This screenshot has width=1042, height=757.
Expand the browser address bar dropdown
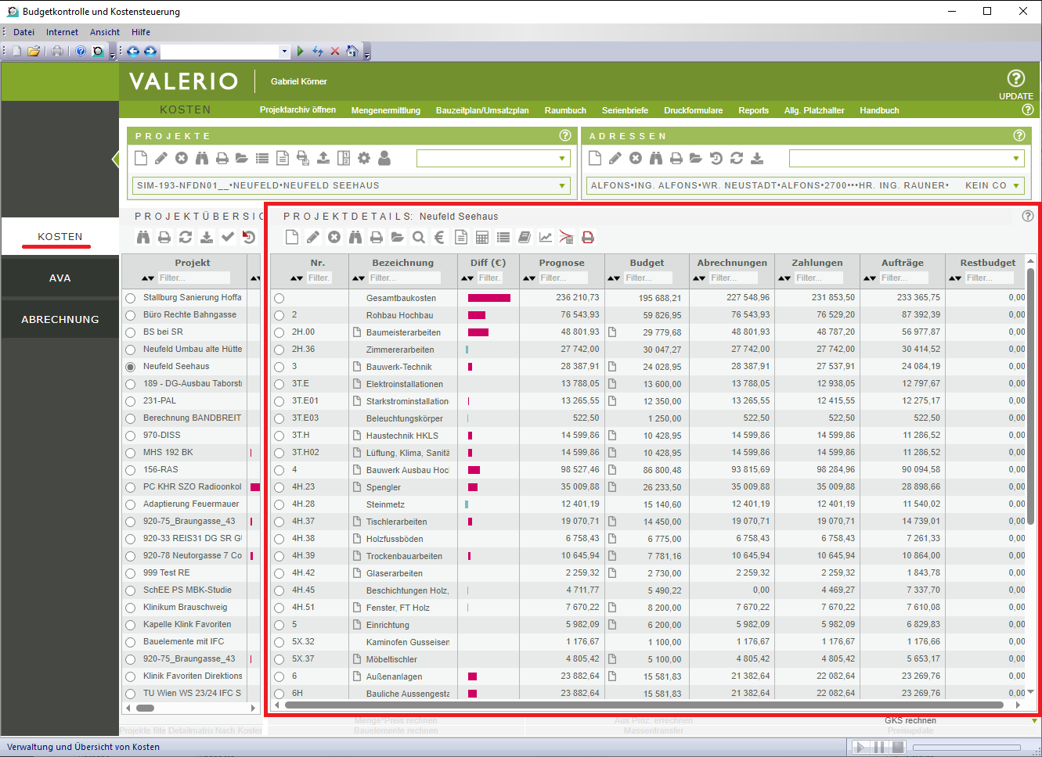(x=284, y=52)
